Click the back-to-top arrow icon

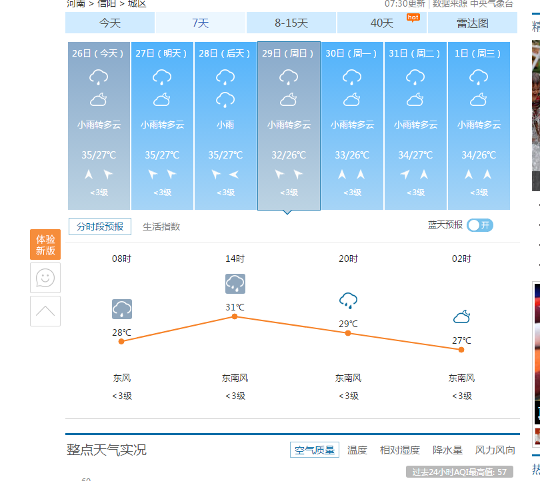[x=45, y=311]
